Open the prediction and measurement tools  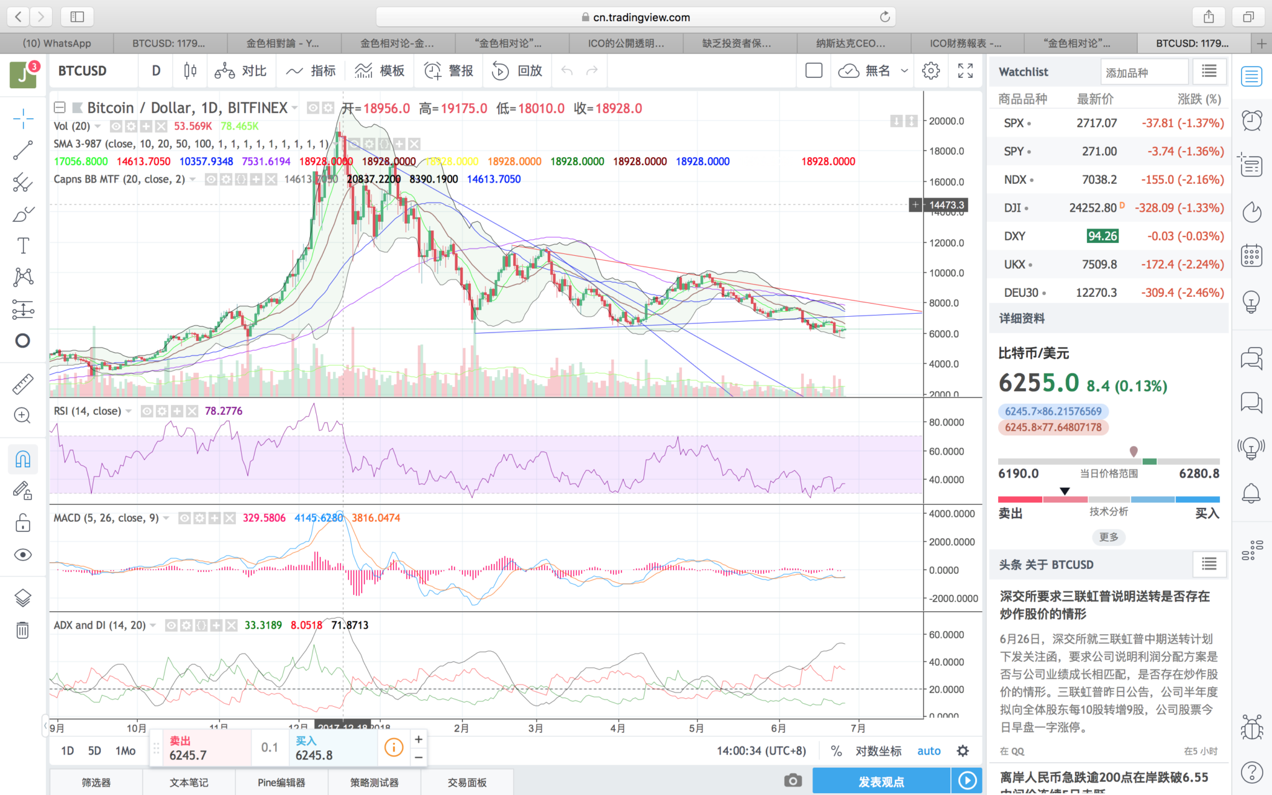[x=23, y=309]
